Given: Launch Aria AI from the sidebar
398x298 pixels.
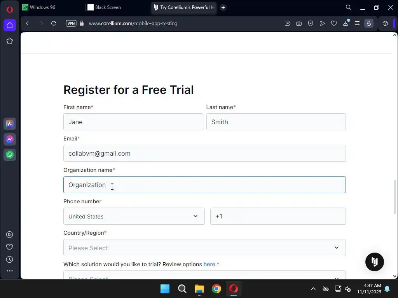Looking at the screenshot, I should point(10,124).
